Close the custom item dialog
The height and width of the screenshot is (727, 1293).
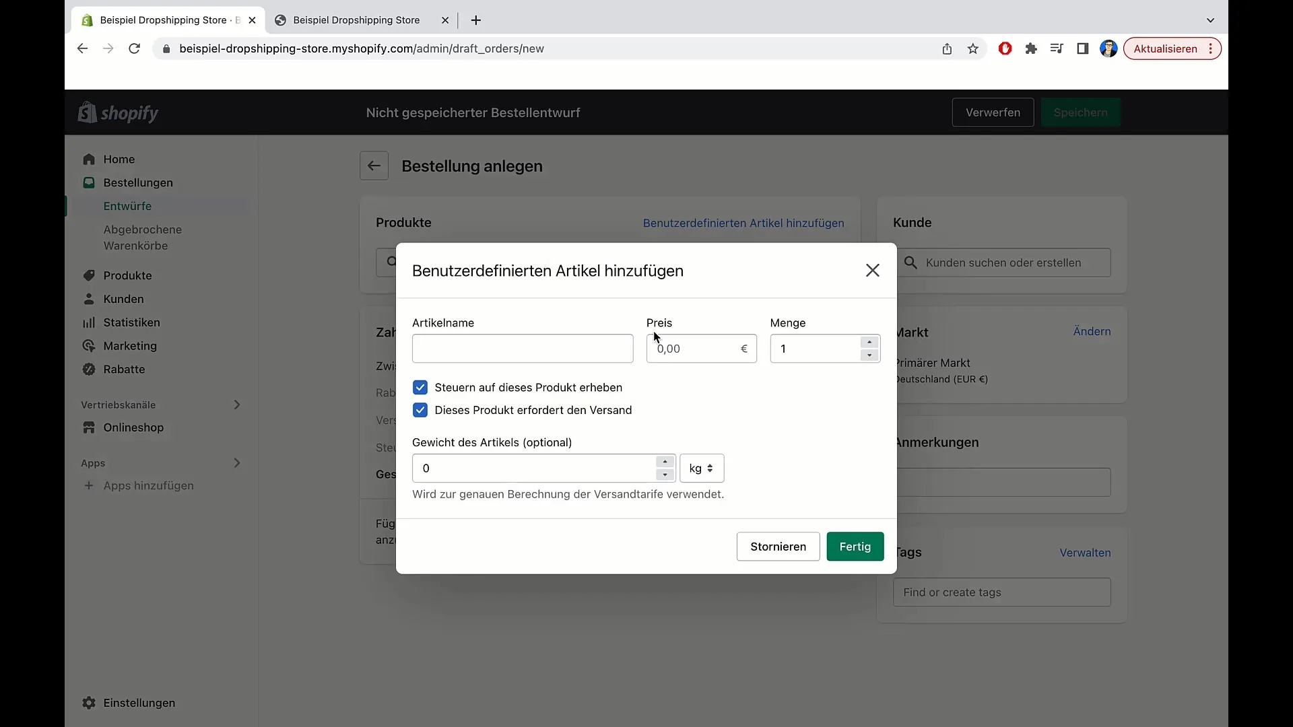coord(873,270)
